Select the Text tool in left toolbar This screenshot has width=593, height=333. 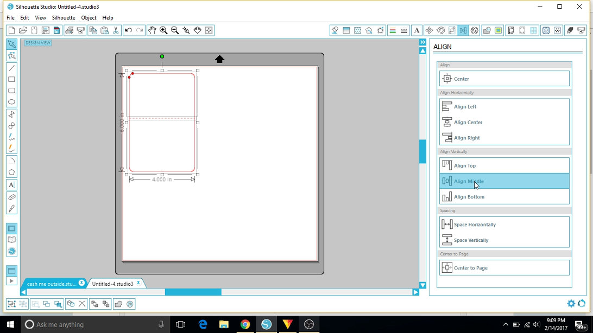coord(12,184)
